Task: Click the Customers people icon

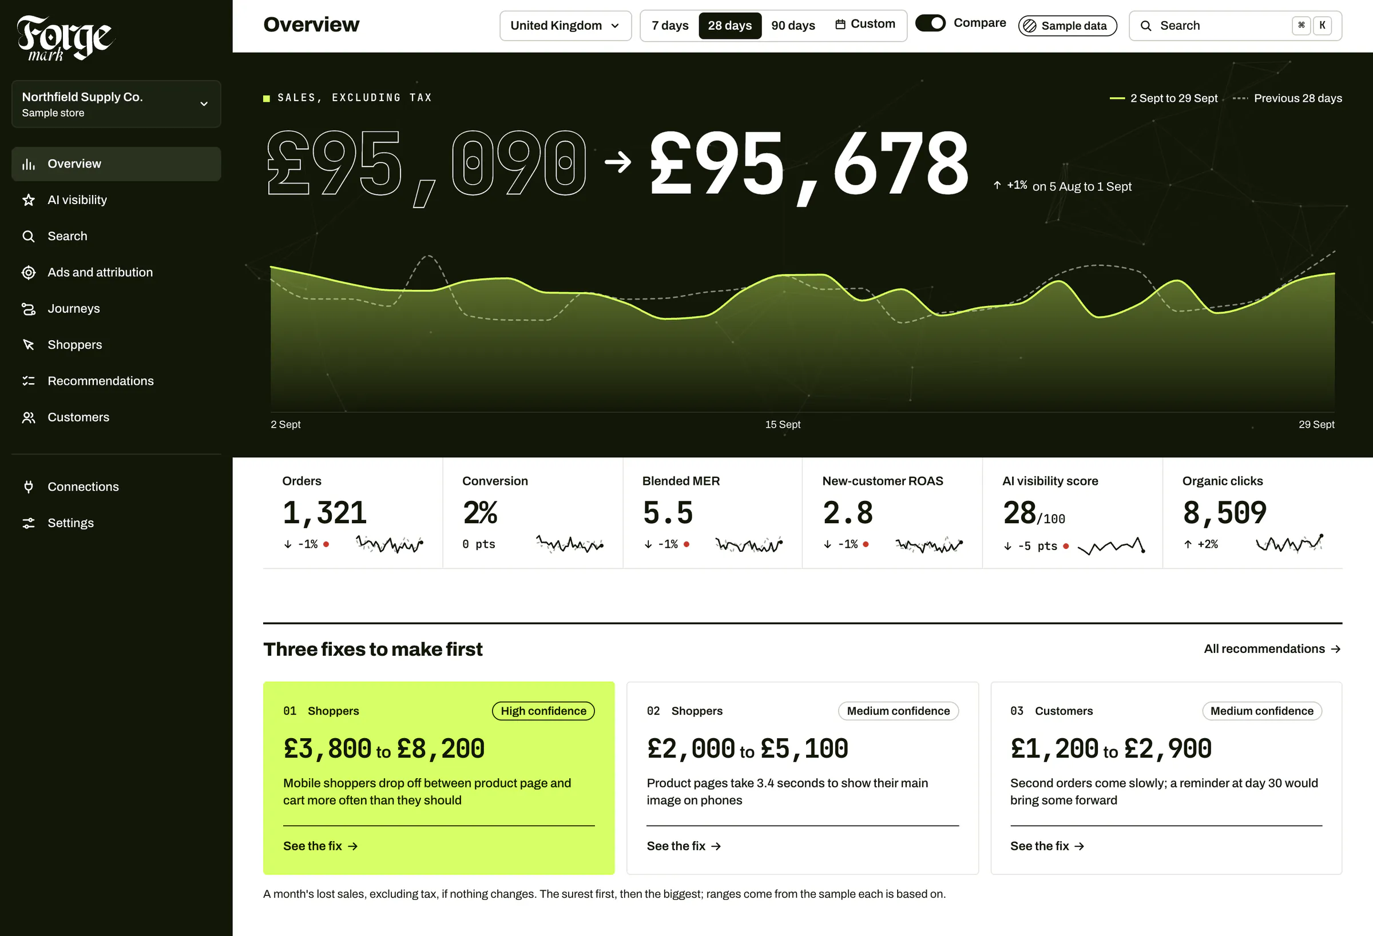Action: [29, 417]
